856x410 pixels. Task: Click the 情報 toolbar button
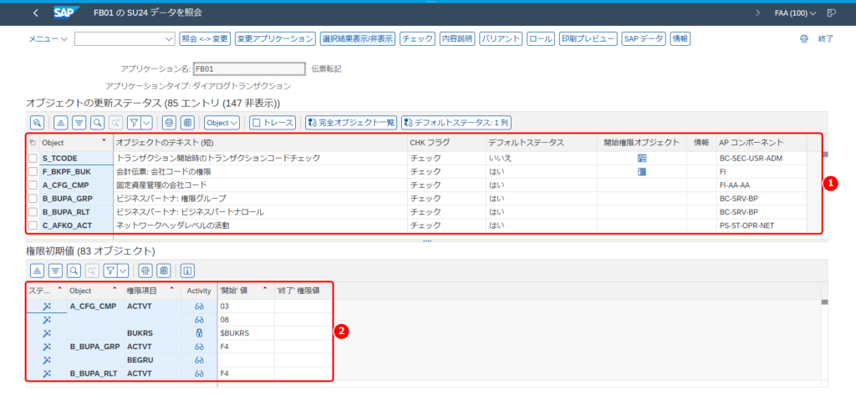click(680, 38)
